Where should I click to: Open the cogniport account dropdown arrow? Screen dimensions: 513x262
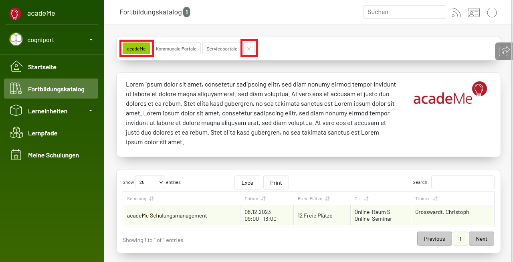(91, 40)
